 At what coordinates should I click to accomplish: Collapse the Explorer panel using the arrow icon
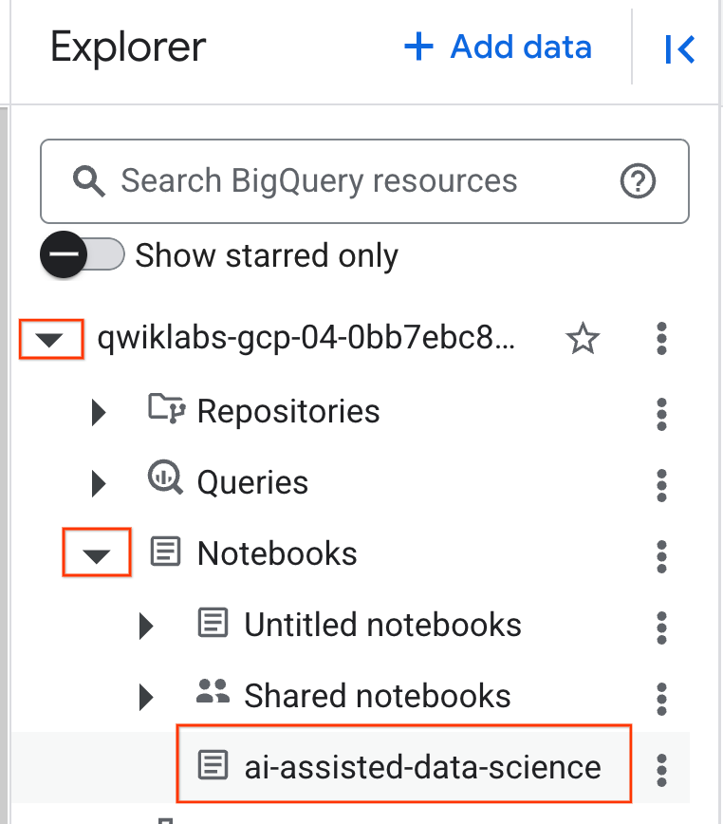(x=681, y=49)
